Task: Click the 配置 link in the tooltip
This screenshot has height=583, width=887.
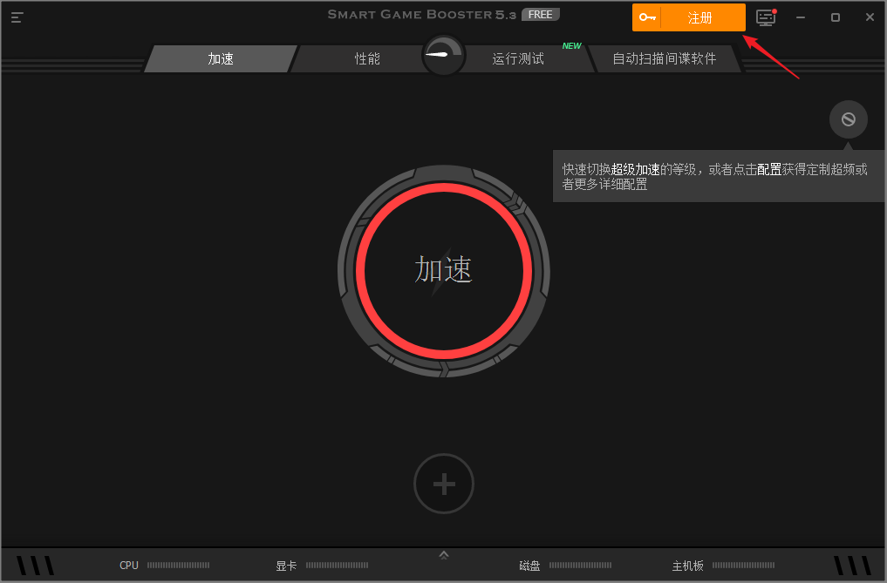Action: (x=769, y=169)
